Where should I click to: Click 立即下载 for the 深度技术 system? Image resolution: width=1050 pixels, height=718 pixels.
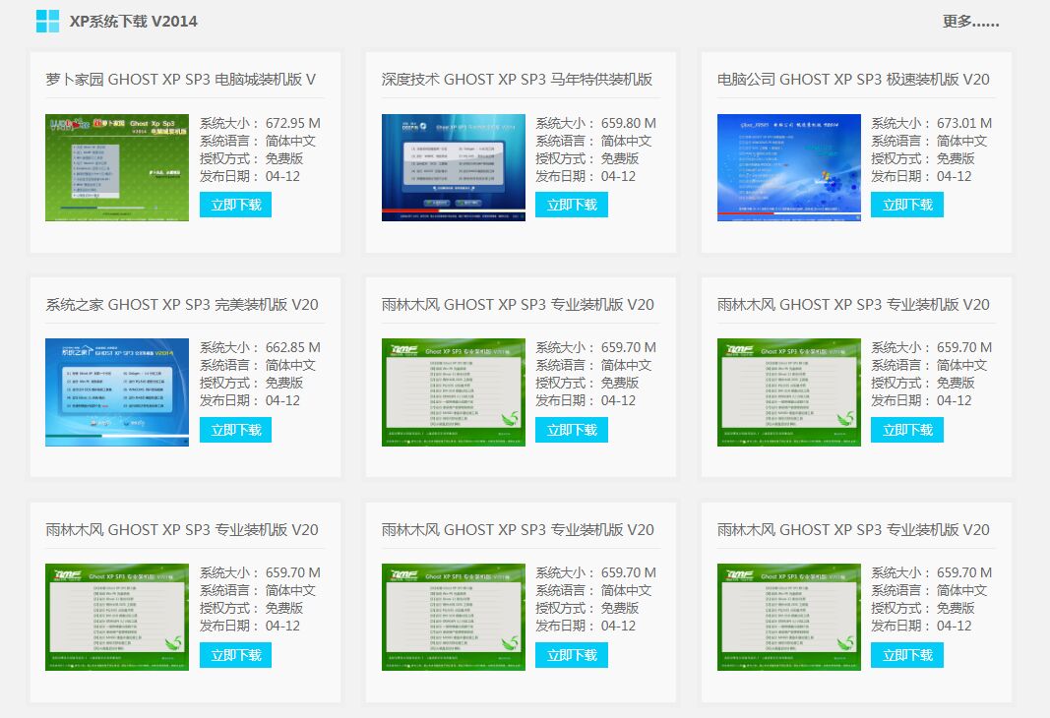click(x=571, y=205)
